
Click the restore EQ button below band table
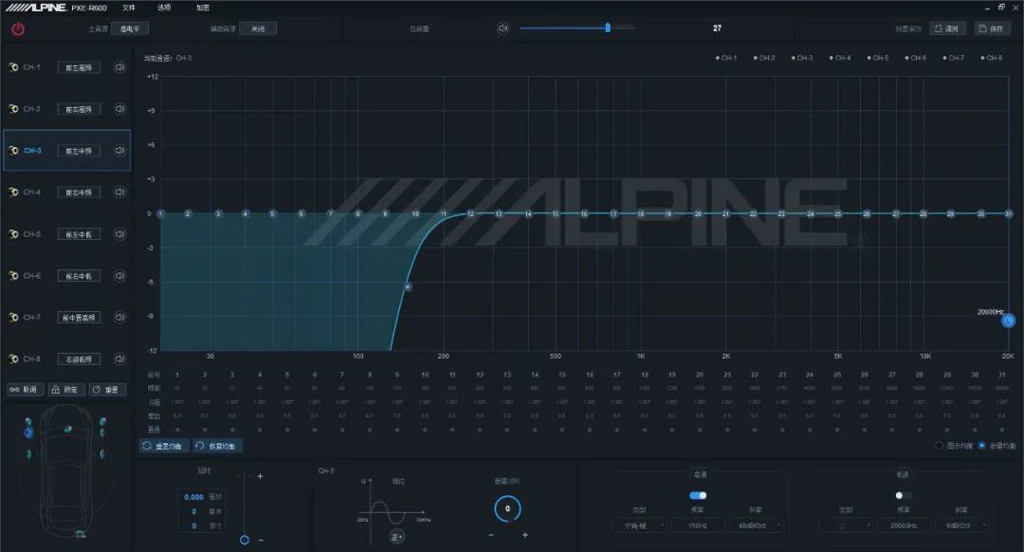tap(216, 446)
